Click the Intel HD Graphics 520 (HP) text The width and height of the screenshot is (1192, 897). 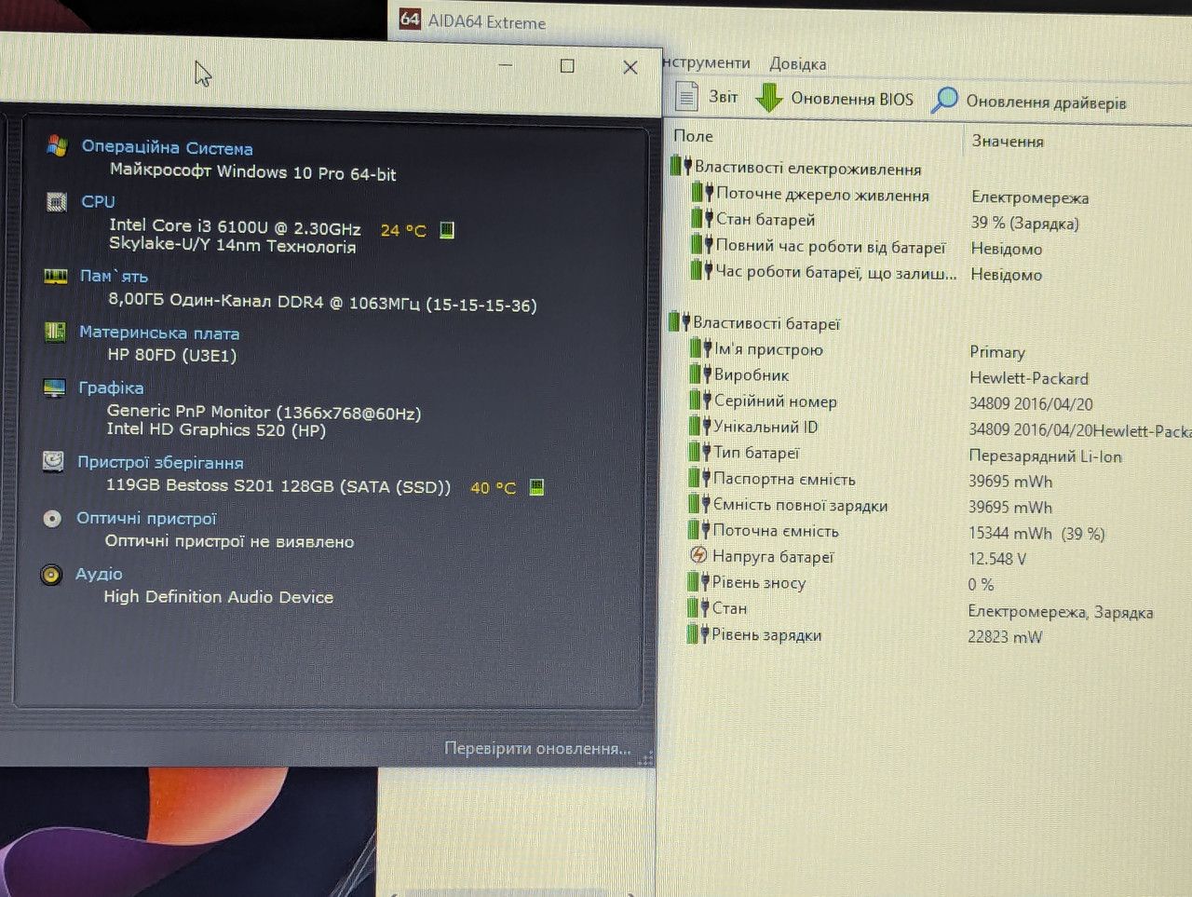216,429
